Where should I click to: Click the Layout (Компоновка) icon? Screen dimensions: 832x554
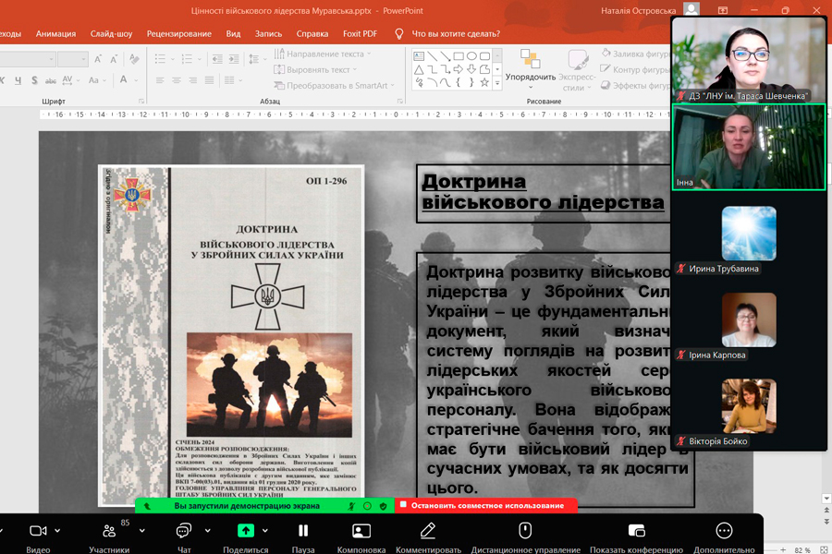[361, 531]
